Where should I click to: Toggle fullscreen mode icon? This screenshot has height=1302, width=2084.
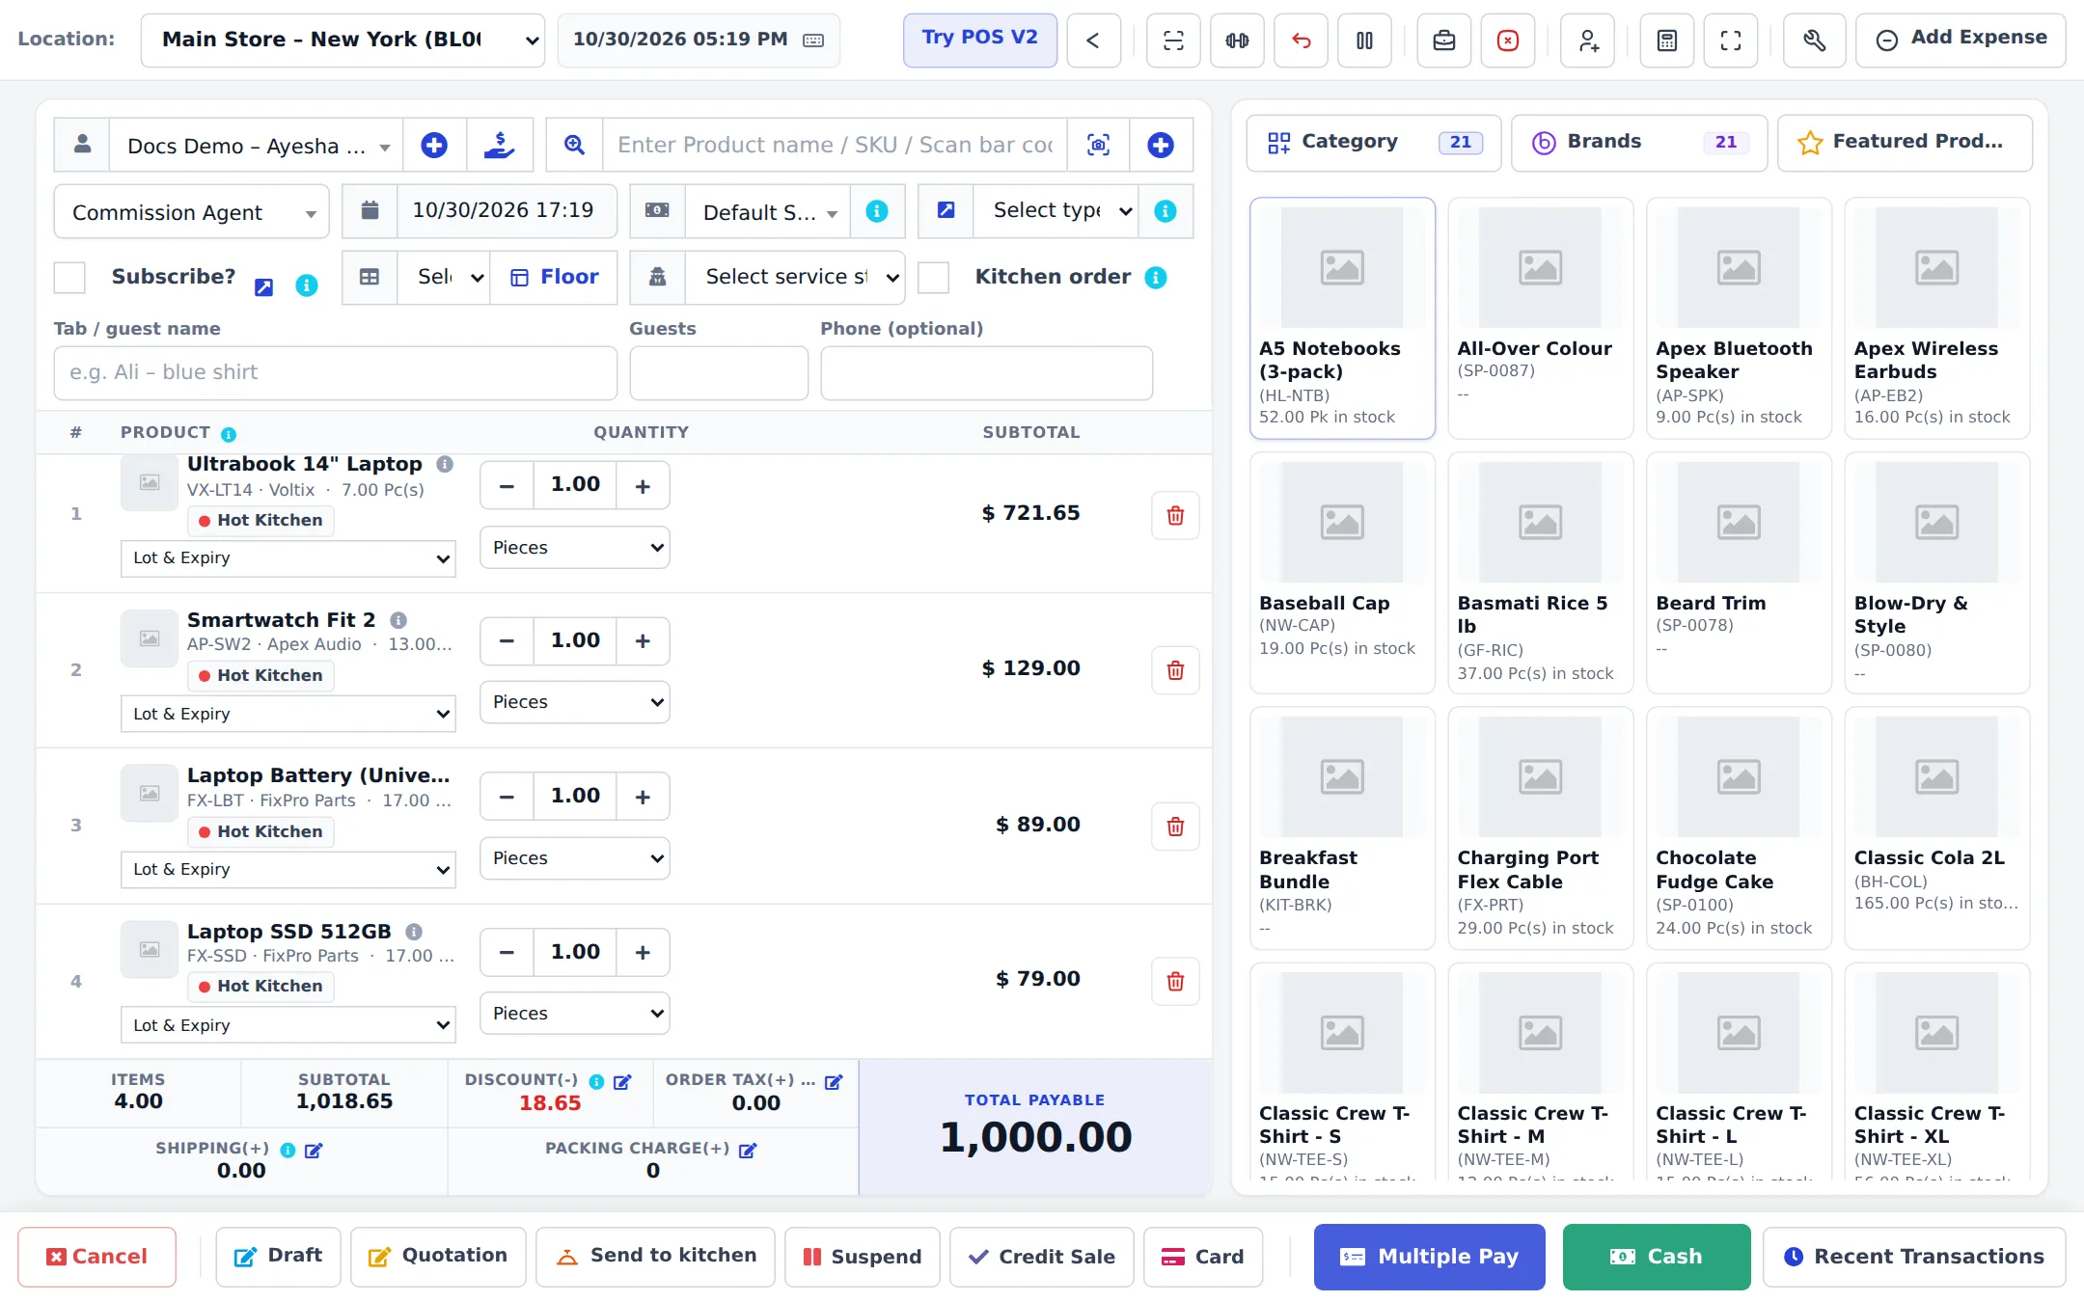1730,41
